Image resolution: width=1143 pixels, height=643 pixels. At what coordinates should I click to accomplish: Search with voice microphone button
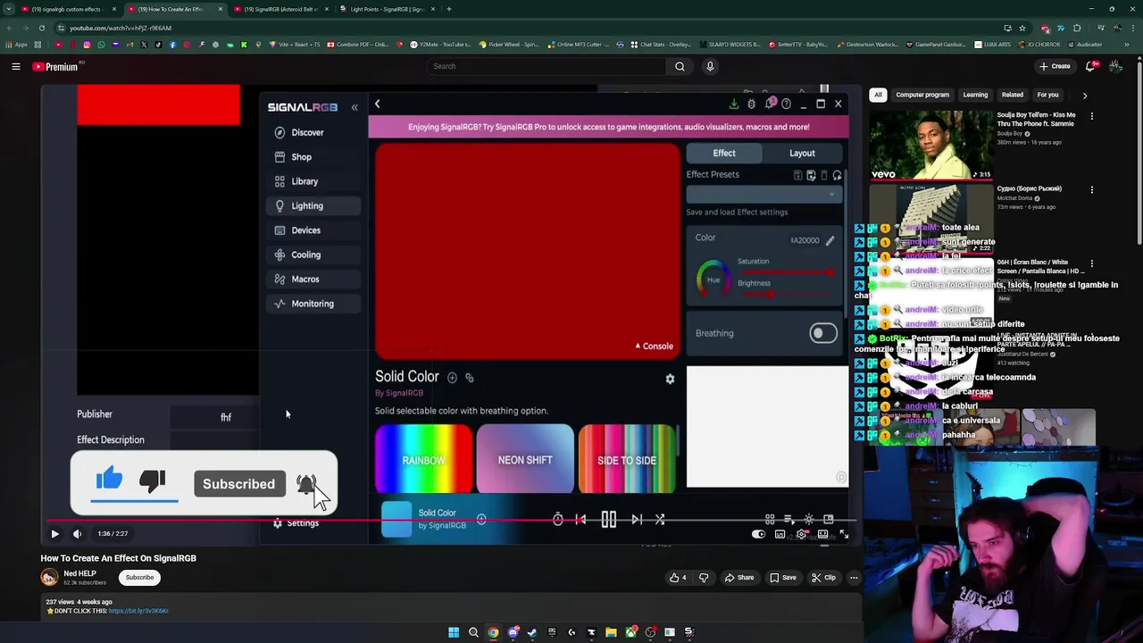(x=710, y=66)
